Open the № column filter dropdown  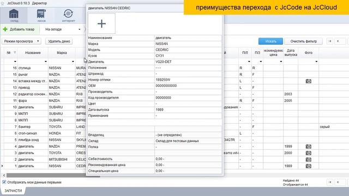(15, 62)
